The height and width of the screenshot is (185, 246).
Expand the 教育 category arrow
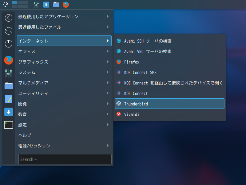(x=108, y=114)
